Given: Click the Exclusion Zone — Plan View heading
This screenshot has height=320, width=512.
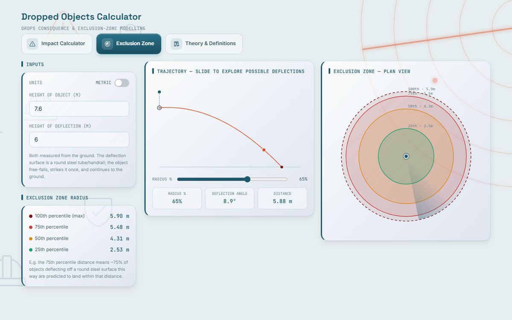Looking at the screenshot, I should [372, 72].
